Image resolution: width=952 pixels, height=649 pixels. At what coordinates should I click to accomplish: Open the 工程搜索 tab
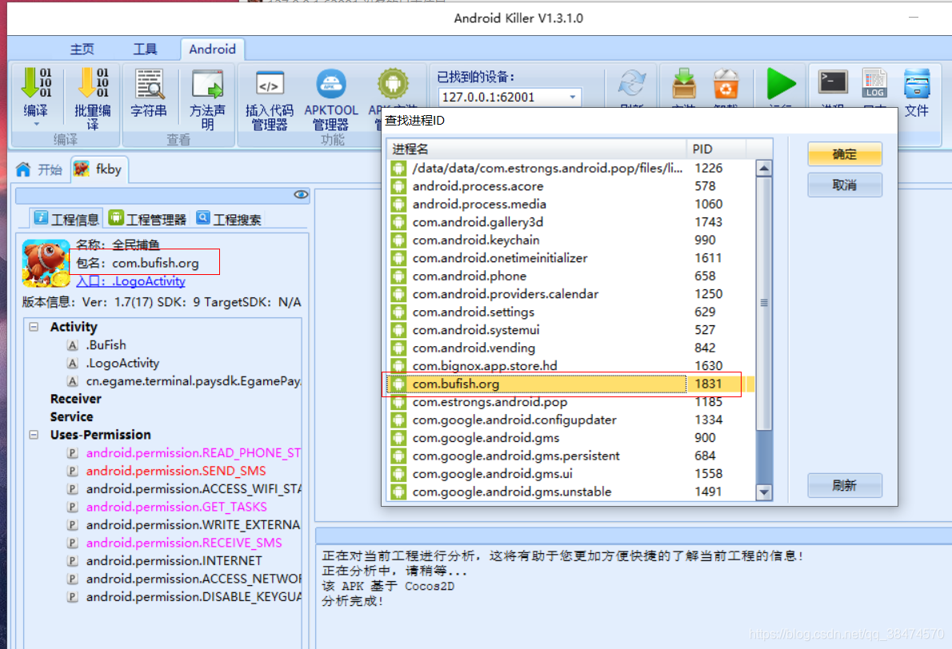(229, 219)
